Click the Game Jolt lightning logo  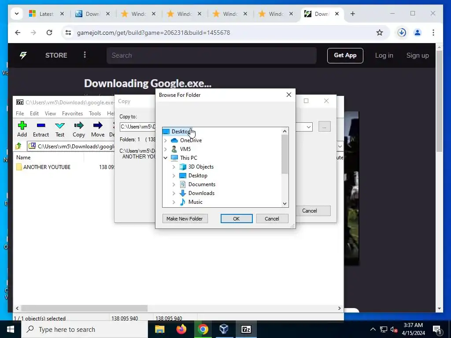tap(23, 55)
